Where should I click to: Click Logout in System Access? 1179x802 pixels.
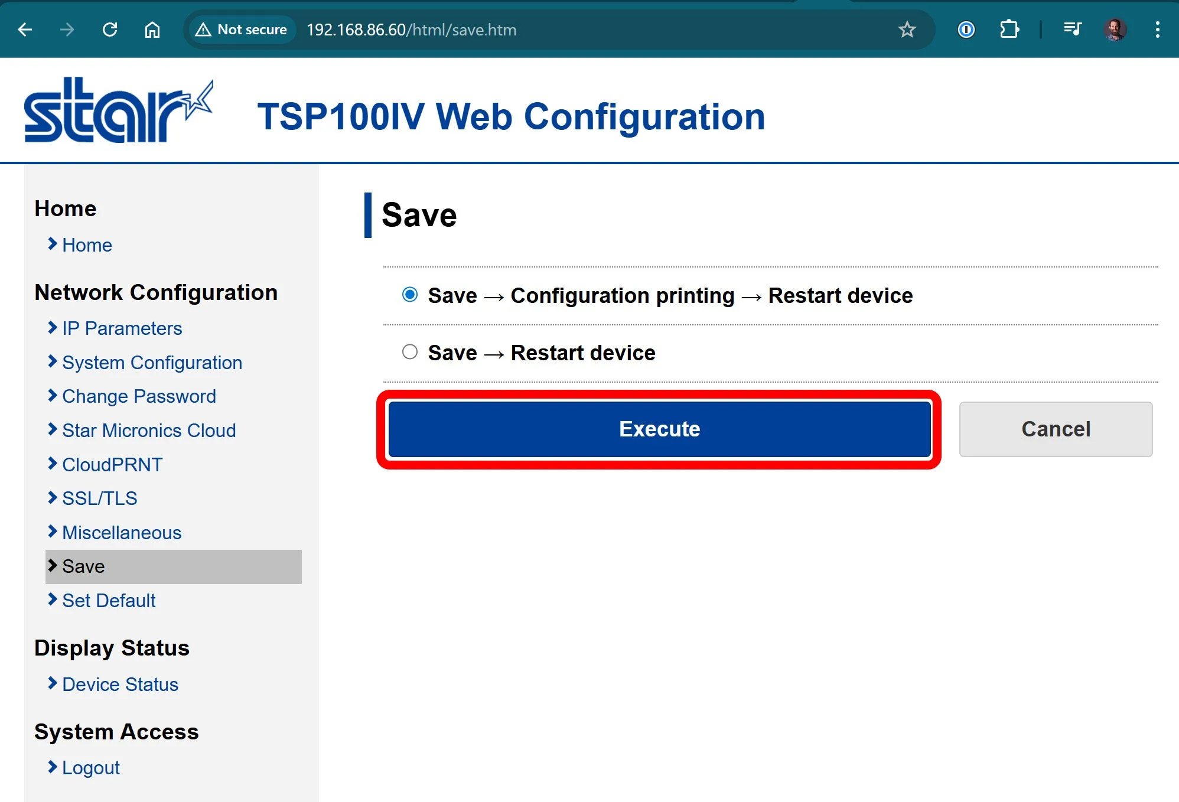(91, 768)
